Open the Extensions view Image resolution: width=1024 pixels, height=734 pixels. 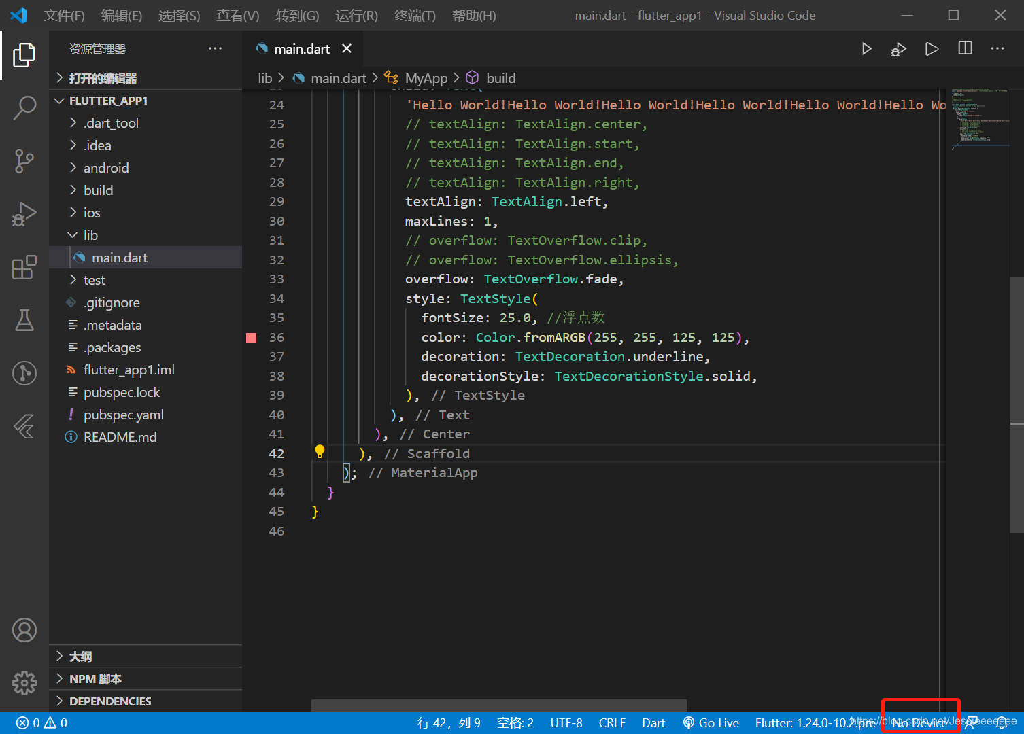24,267
